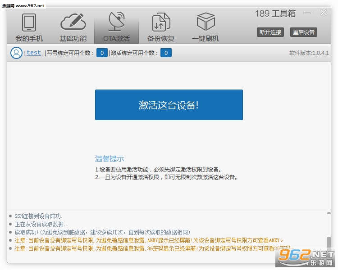The width and height of the screenshot is (338, 270).
Task: Click the 断开连接 disconnect button
Action: (270, 32)
